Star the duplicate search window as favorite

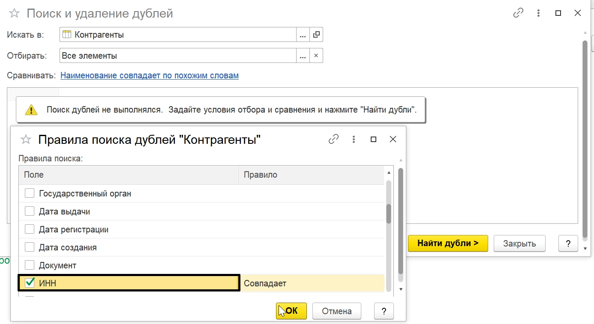14,13
